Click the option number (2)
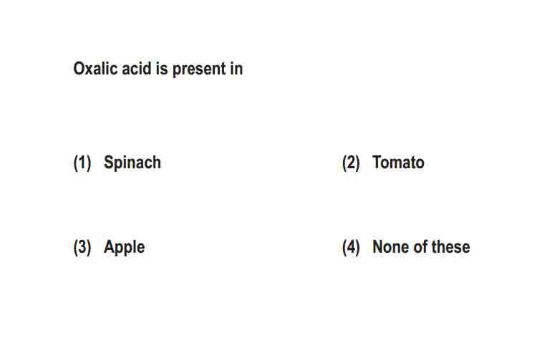This screenshot has width=537, height=358. pyautogui.click(x=351, y=163)
